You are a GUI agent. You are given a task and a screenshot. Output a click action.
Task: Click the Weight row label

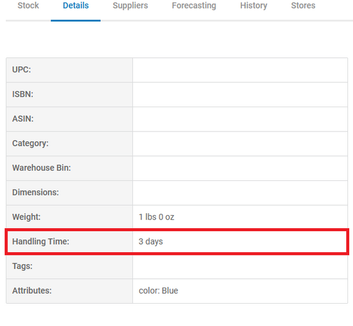pos(26,217)
